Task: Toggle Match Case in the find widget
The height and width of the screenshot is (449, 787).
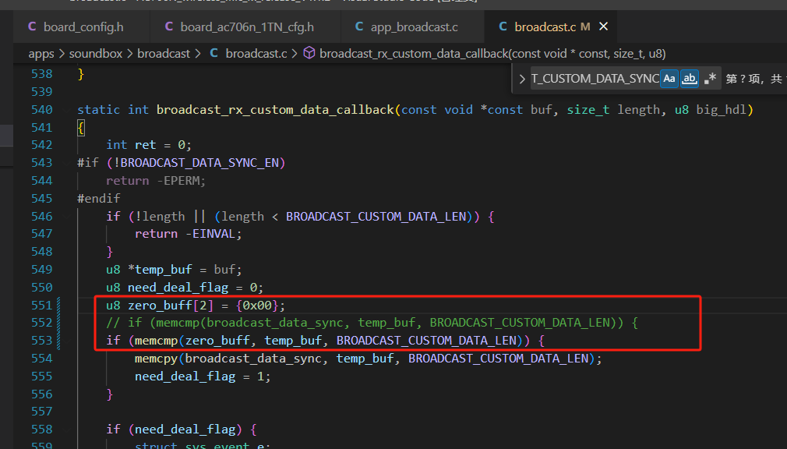Action: click(669, 79)
